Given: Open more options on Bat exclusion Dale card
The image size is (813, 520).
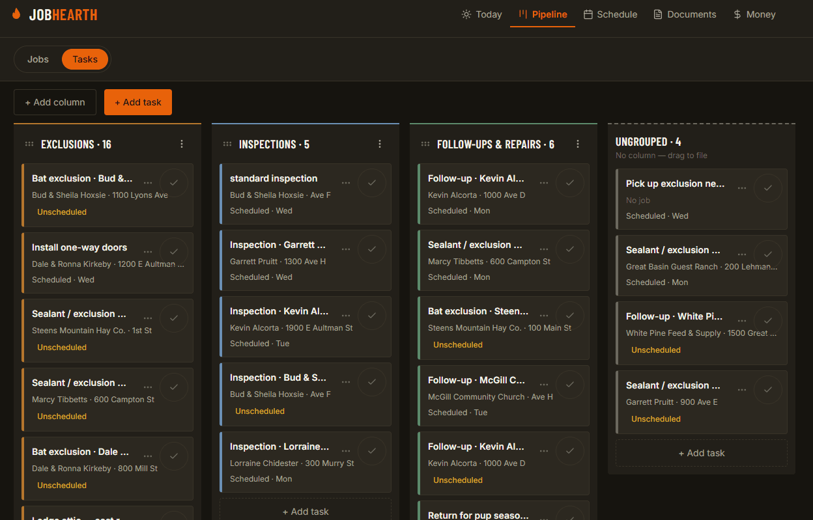Looking at the screenshot, I should point(149,456).
